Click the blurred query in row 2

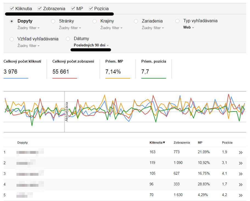[x=26, y=163]
